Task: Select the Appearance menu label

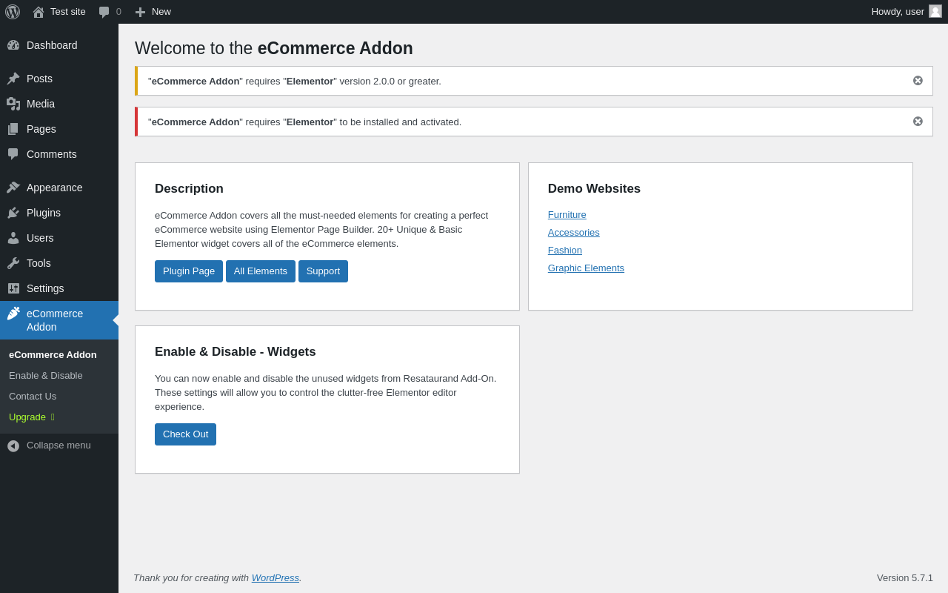Action: 55,188
